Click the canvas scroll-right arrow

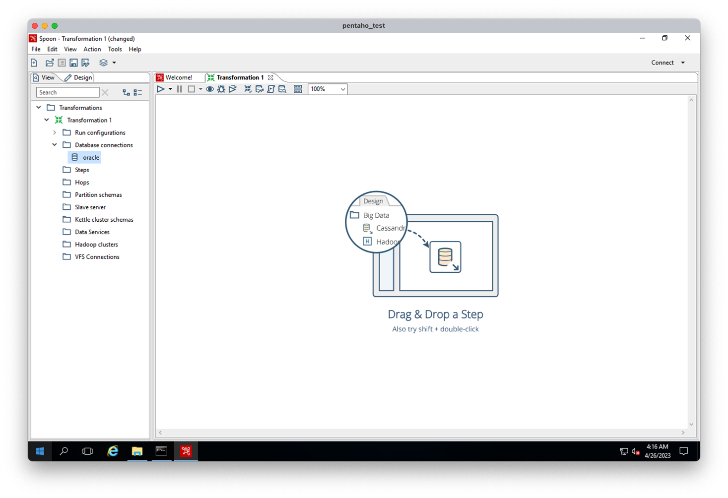[683, 433]
